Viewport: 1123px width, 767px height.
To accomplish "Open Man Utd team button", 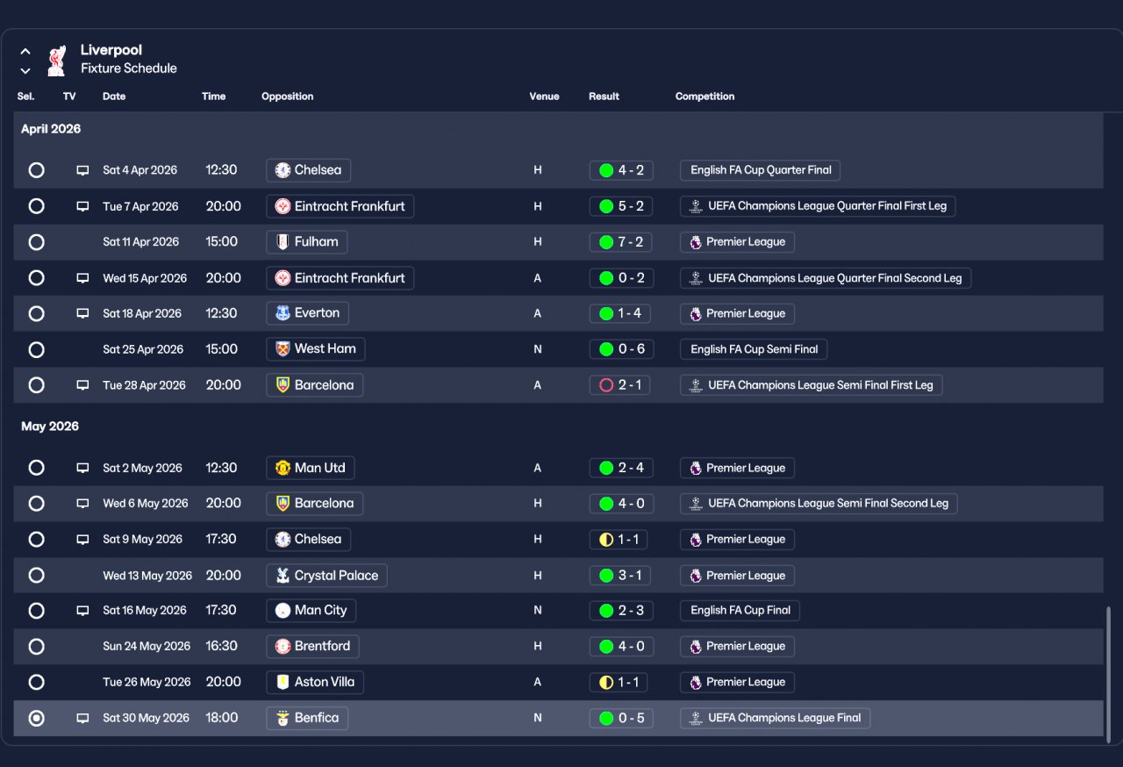I will pyautogui.click(x=311, y=468).
